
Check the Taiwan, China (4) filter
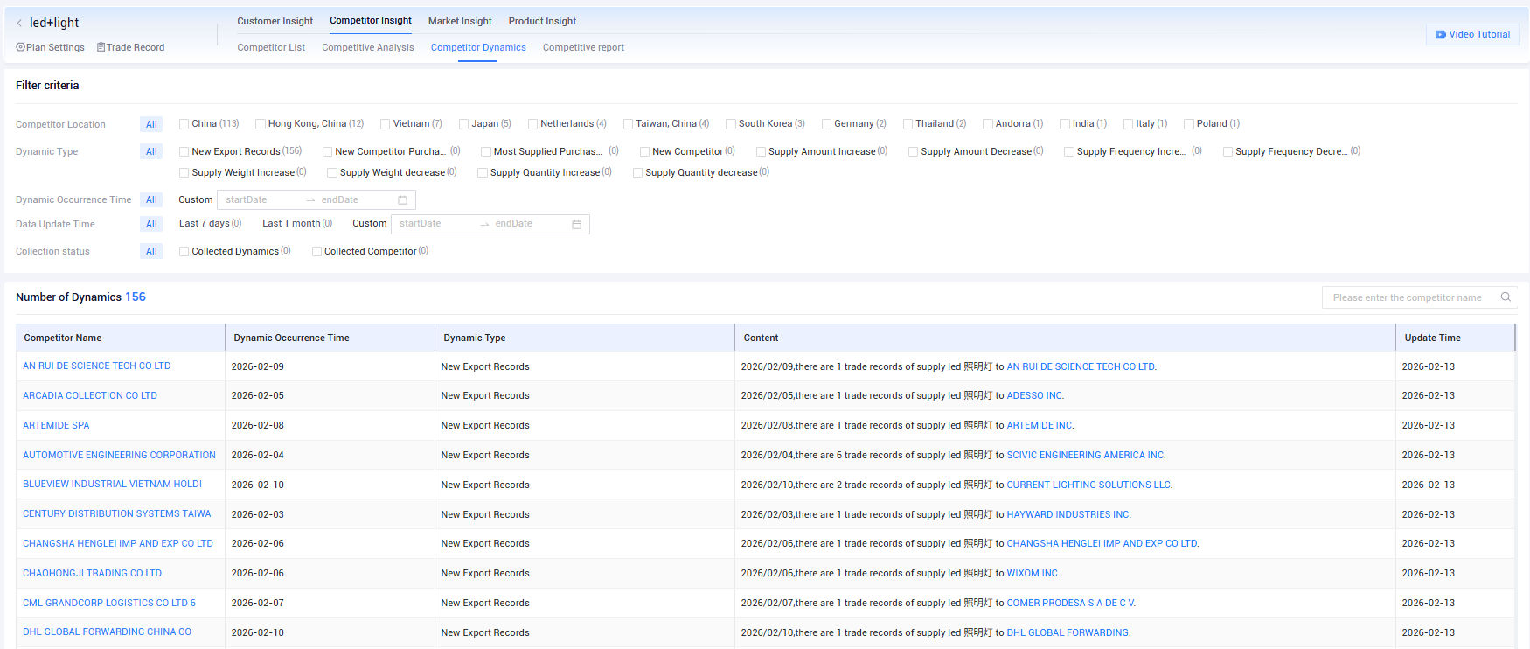(x=629, y=124)
